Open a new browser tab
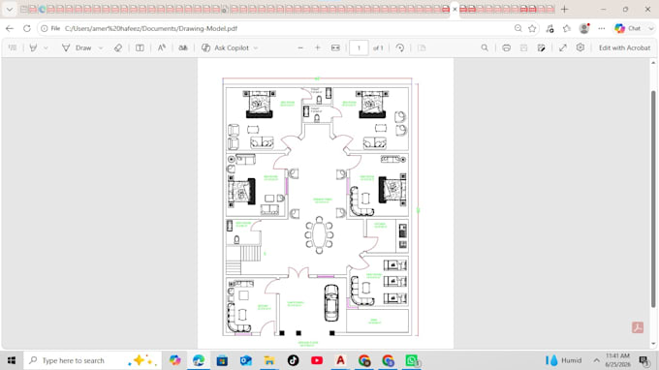This screenshot has height=370, width=659. [x=564, y=9]
